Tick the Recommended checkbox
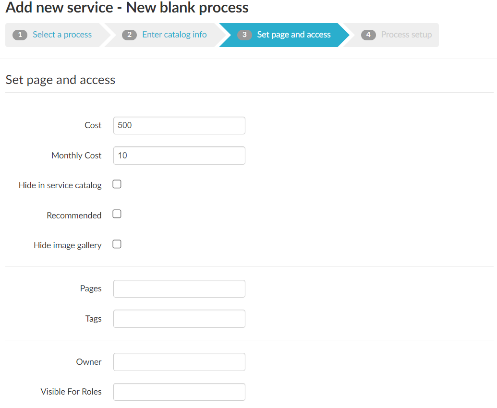The image size is (497, 408). (x=117, y=214)
